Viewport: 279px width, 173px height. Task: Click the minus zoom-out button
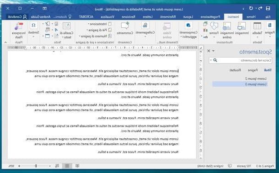[50, 166]
